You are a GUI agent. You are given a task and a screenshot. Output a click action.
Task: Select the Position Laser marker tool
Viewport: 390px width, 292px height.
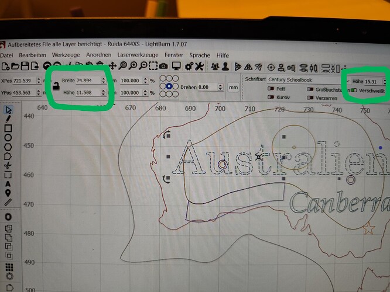click(8, 193)
